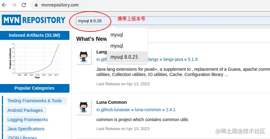This screenshot has width=270, height=139.
Task: Open the Popular Categories header
Action: coord(34,88)
